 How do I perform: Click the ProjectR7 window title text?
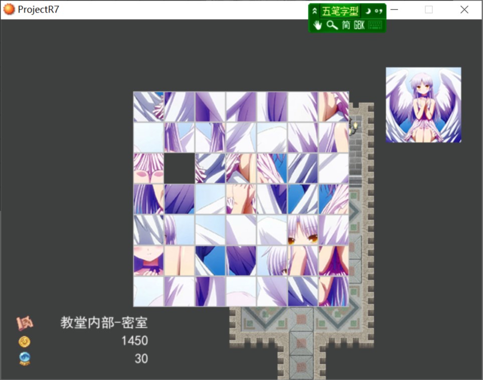[x=38, y=10]
